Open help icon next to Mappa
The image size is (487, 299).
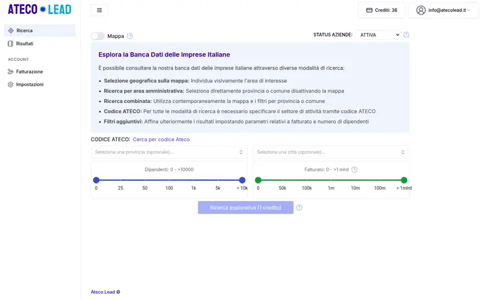point(130,36)
